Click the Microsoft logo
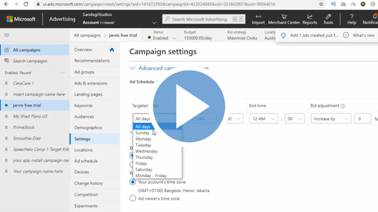378x212 pixels. coord(21,19)
